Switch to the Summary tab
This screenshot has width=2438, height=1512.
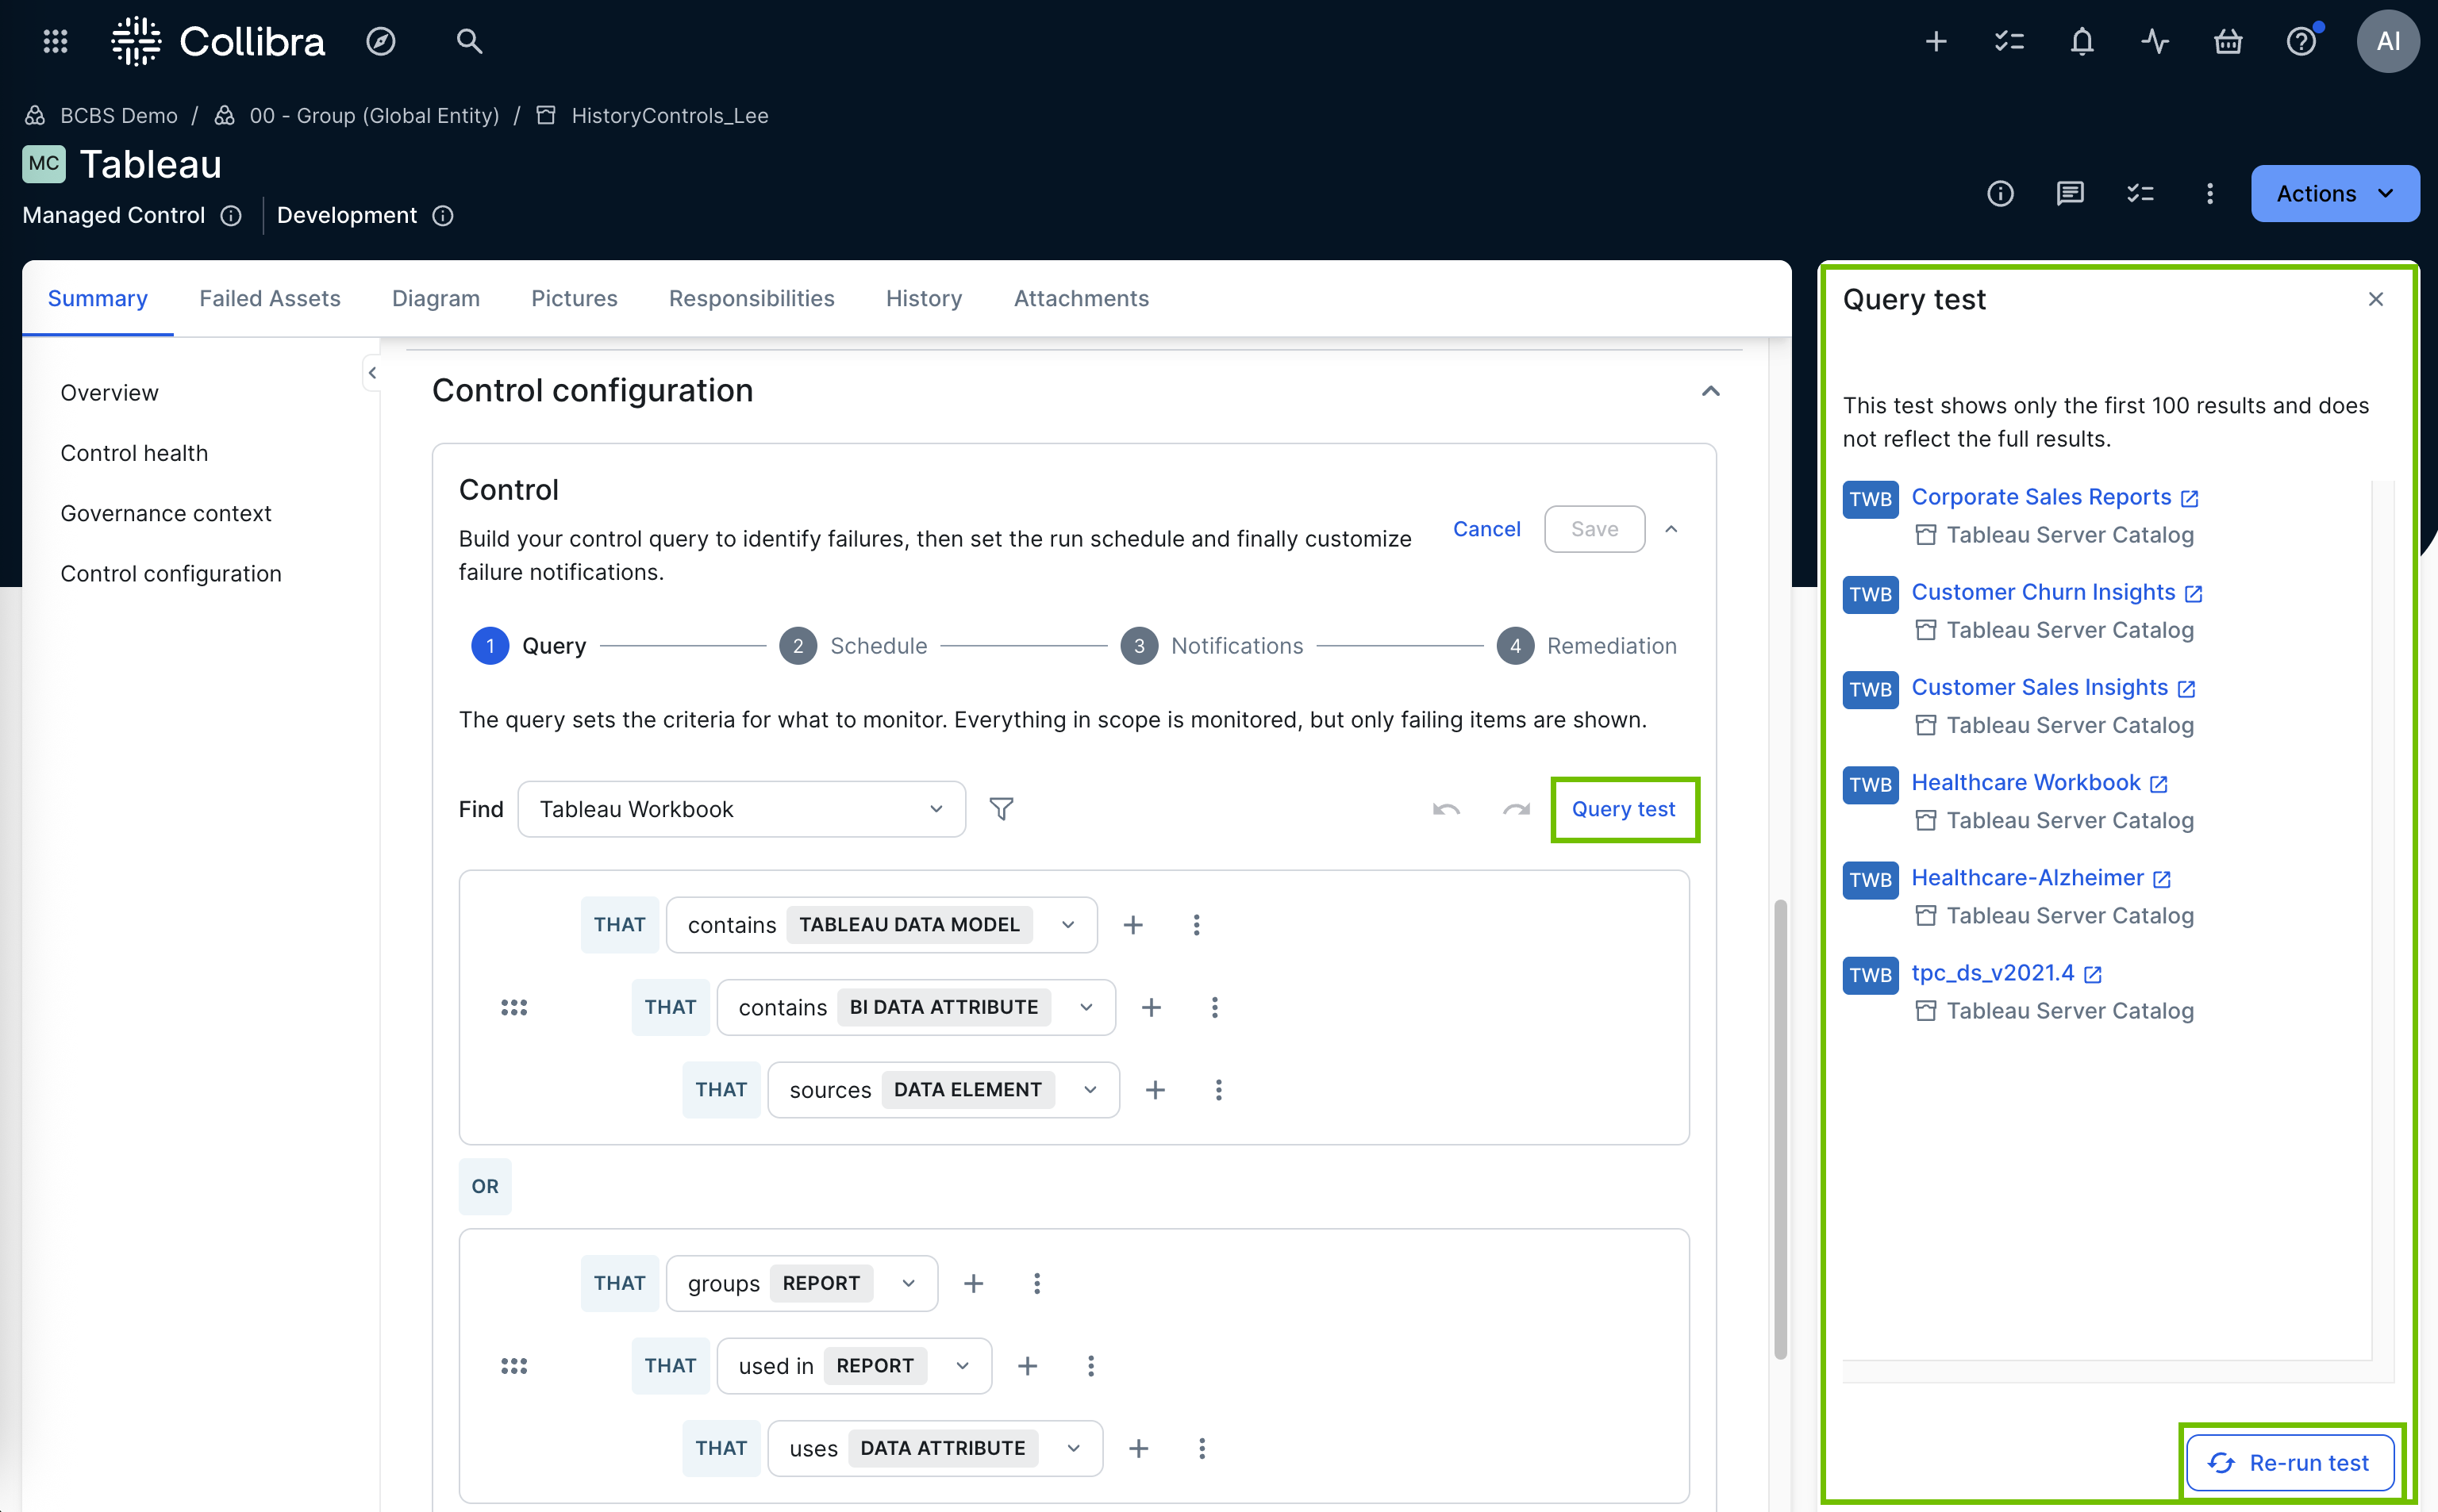click(98, 298)
